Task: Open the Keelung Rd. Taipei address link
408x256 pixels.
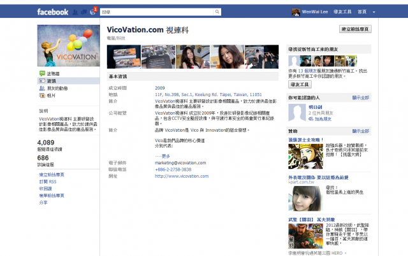Action: pyautogui.click(x=208, y=95)
